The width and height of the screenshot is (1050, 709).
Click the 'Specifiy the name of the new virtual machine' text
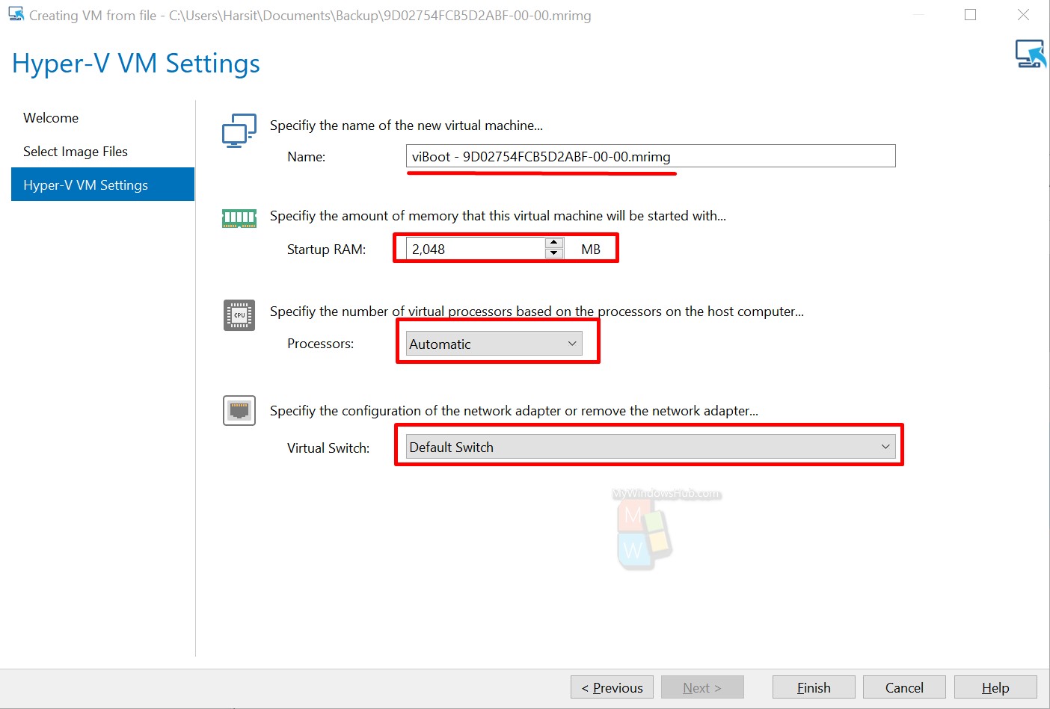(x=406, y=126)
